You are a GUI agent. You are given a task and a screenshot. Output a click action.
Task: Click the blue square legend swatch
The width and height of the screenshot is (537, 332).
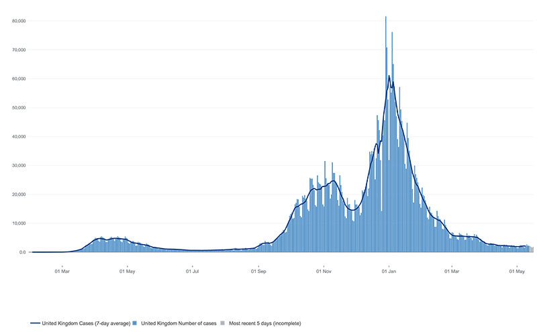[135, 323]
